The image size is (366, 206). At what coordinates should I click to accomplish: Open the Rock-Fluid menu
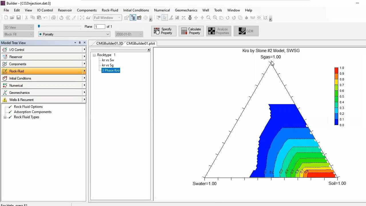[x=110, y=10]
